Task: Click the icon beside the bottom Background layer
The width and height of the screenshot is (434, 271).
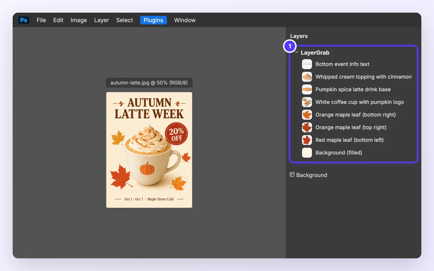Action: pyautogui.click(x=292, y=175)
